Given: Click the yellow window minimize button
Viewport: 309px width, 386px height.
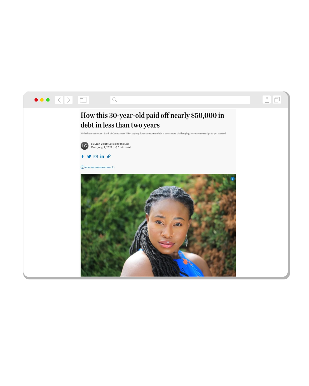Looking at the screenshot, I should 42,100.
